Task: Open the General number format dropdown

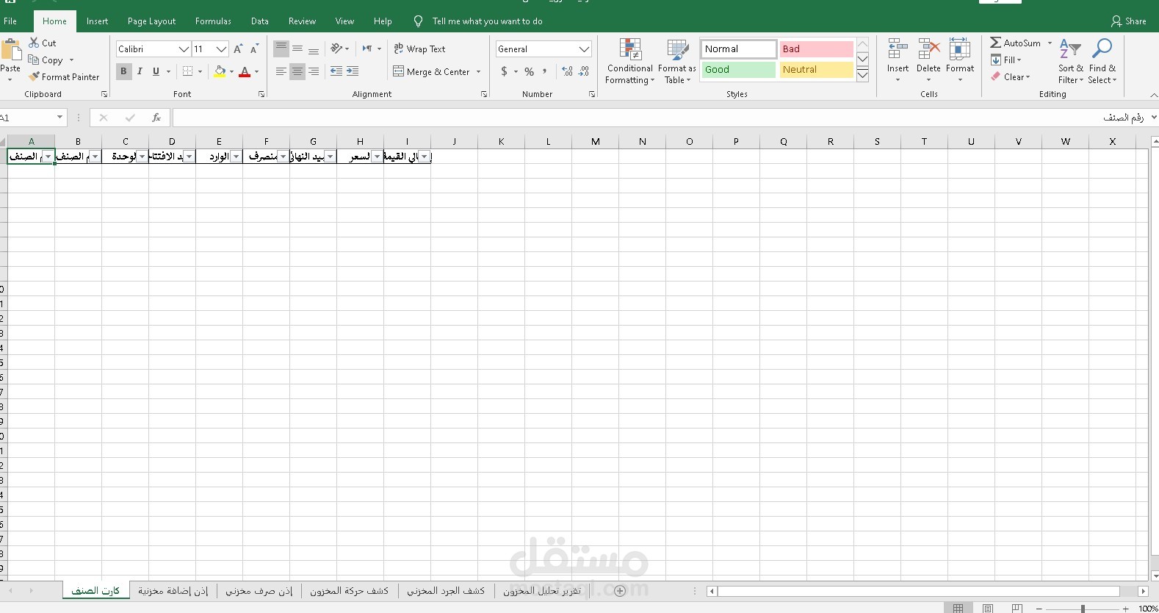Action: (584, 49)
